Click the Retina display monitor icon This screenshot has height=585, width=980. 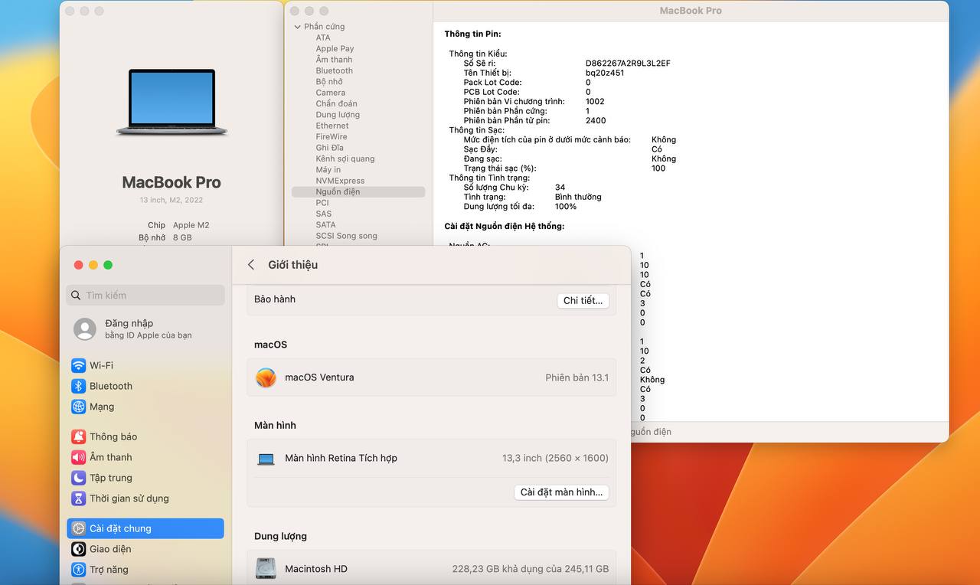(x=266, y=459)
